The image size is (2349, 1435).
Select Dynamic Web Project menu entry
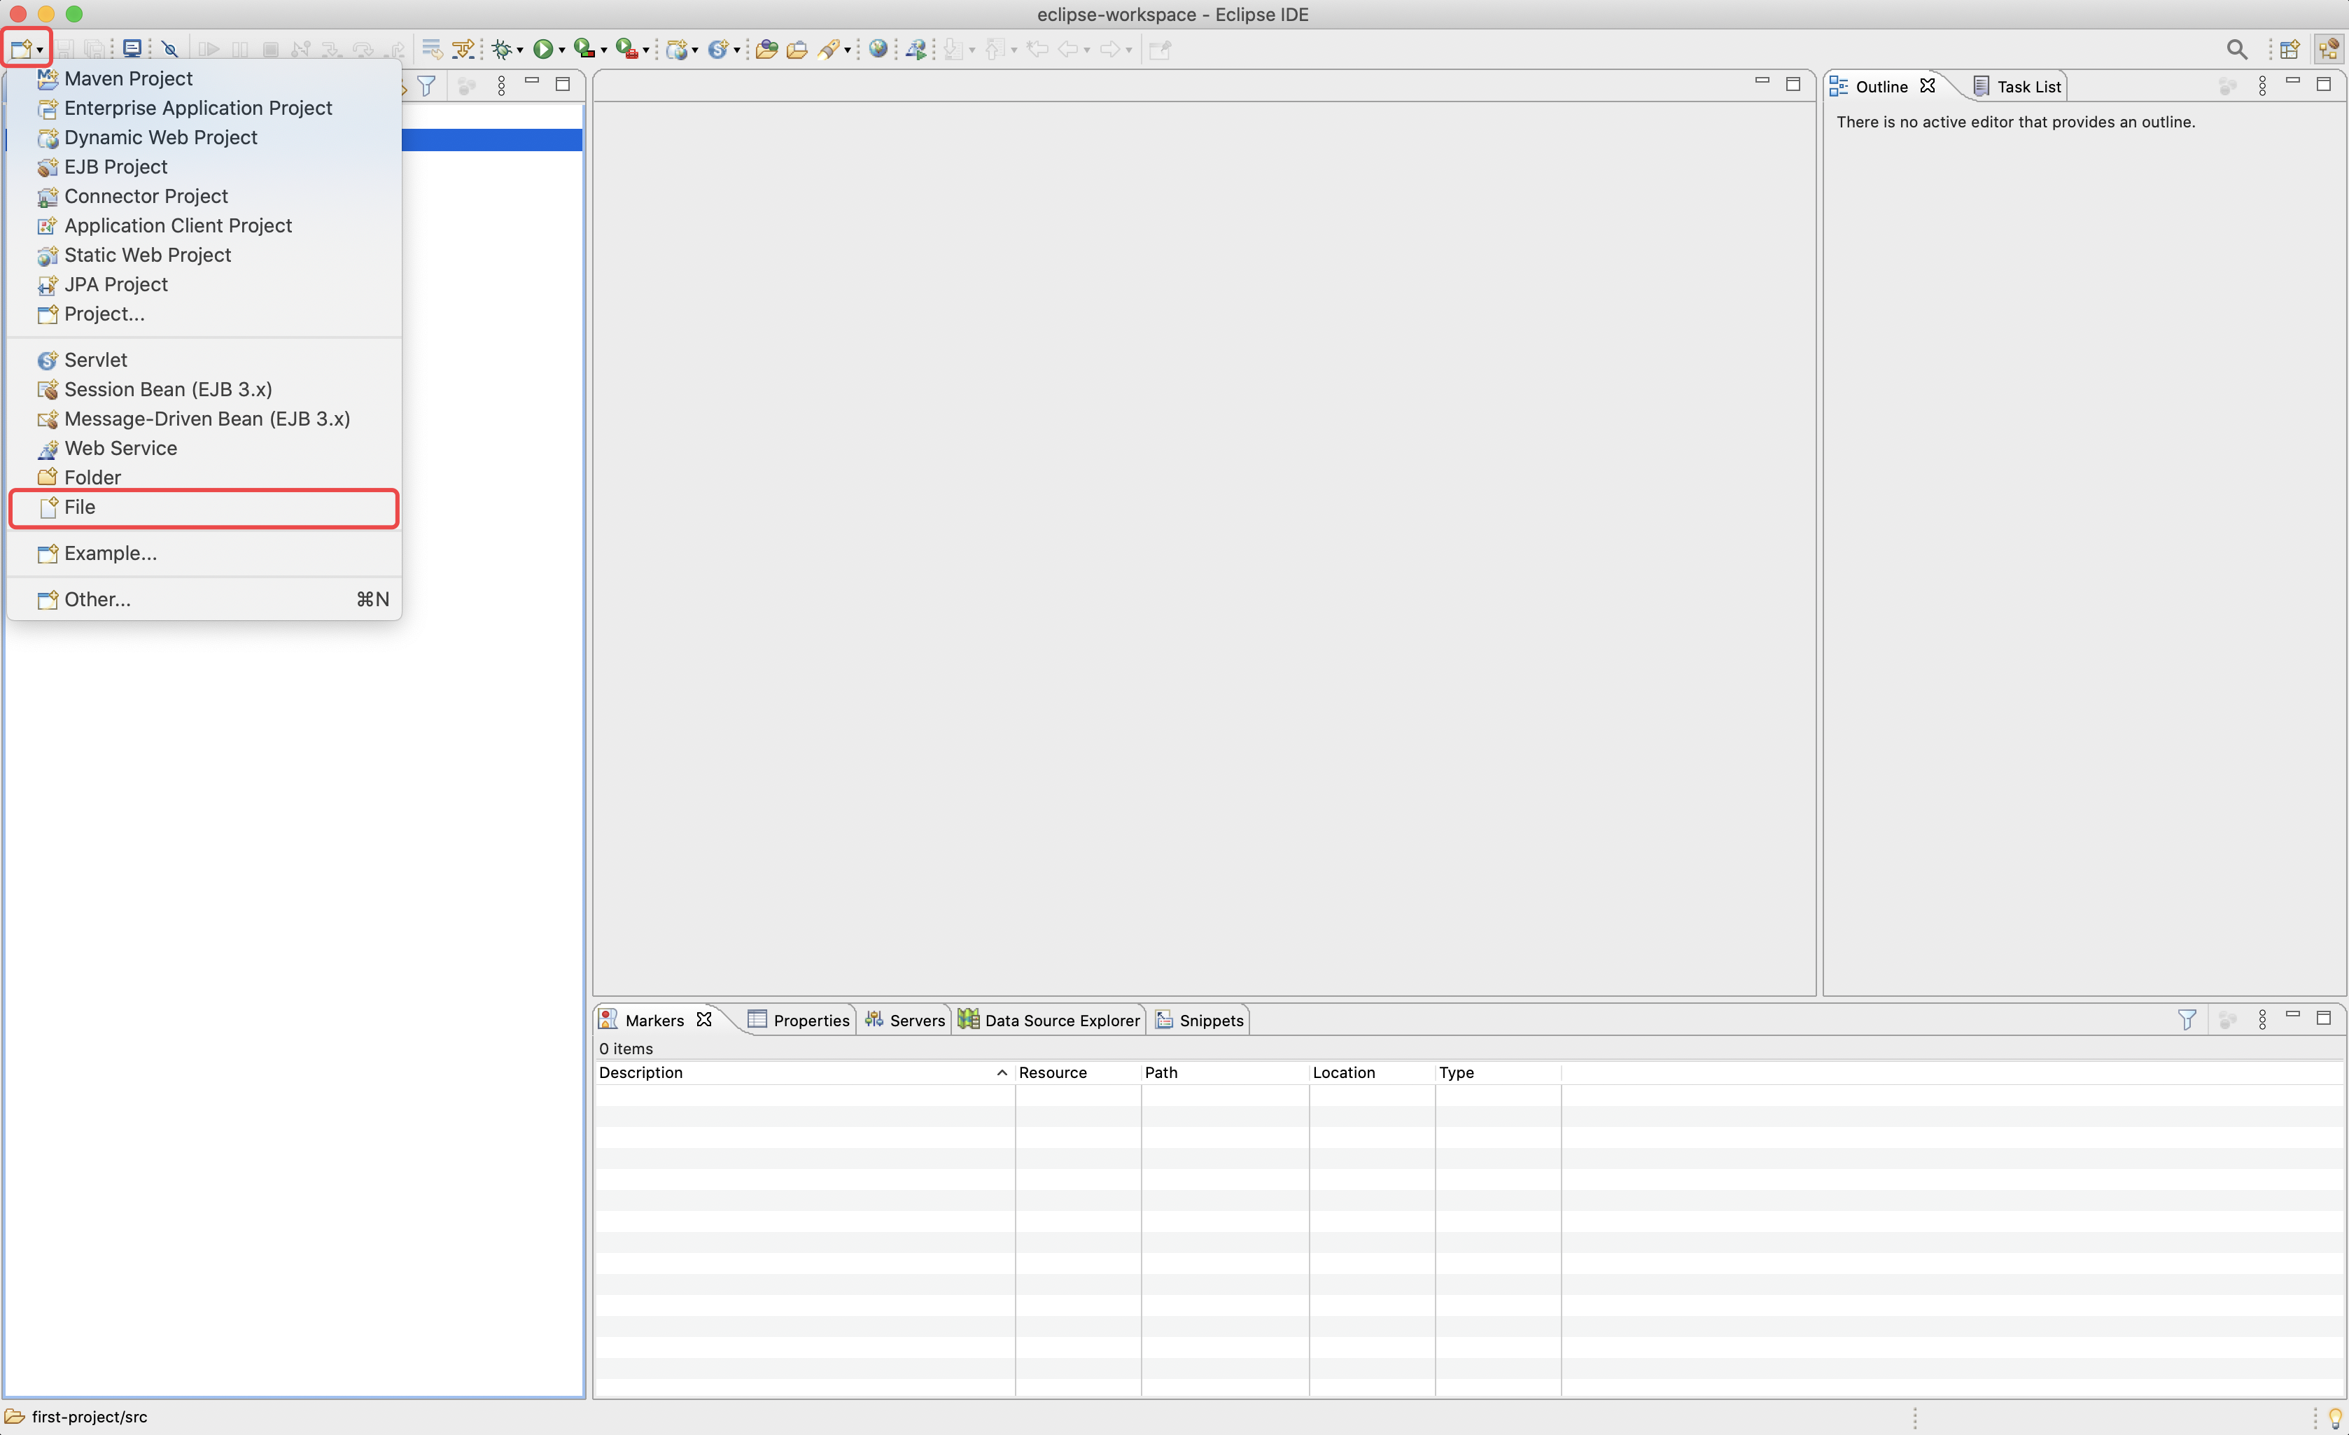204,137
